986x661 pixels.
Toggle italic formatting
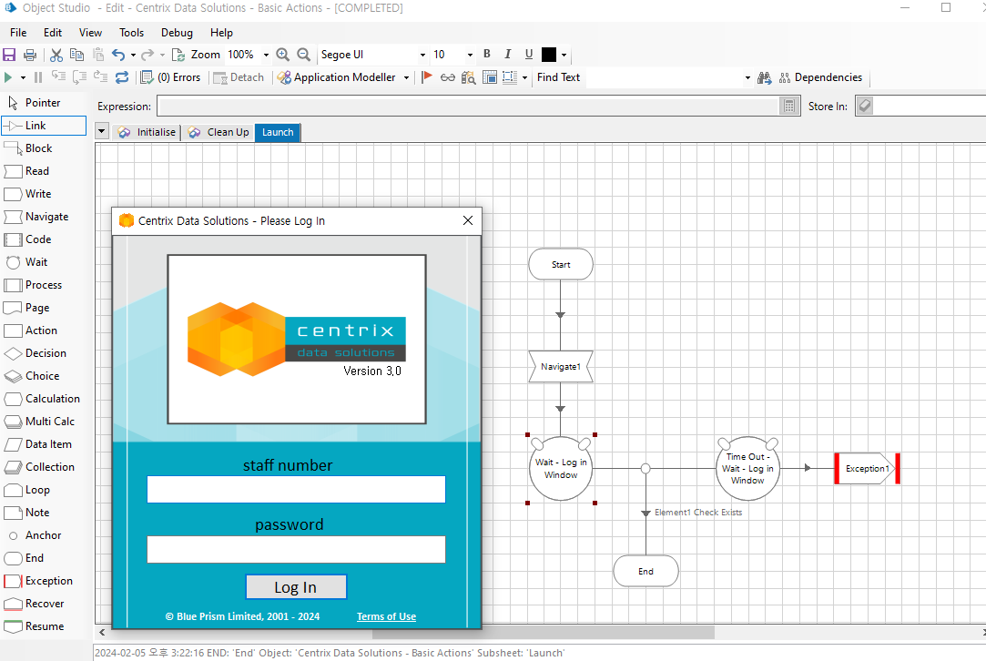tap(507, 54)
